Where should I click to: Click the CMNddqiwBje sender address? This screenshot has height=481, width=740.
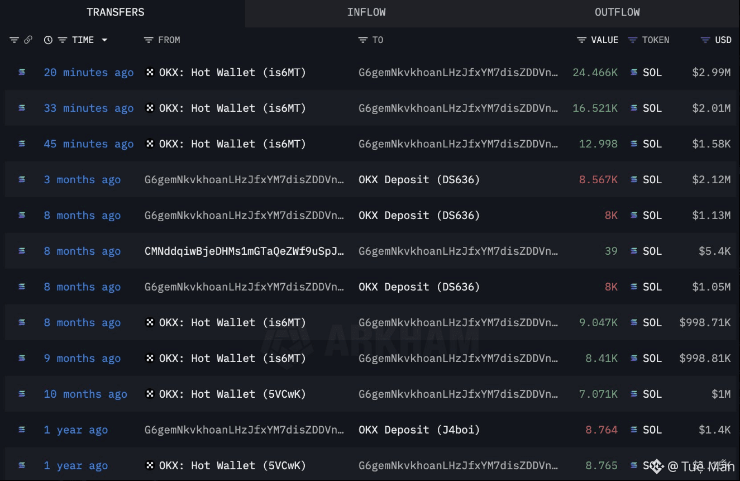coord(245,251)
